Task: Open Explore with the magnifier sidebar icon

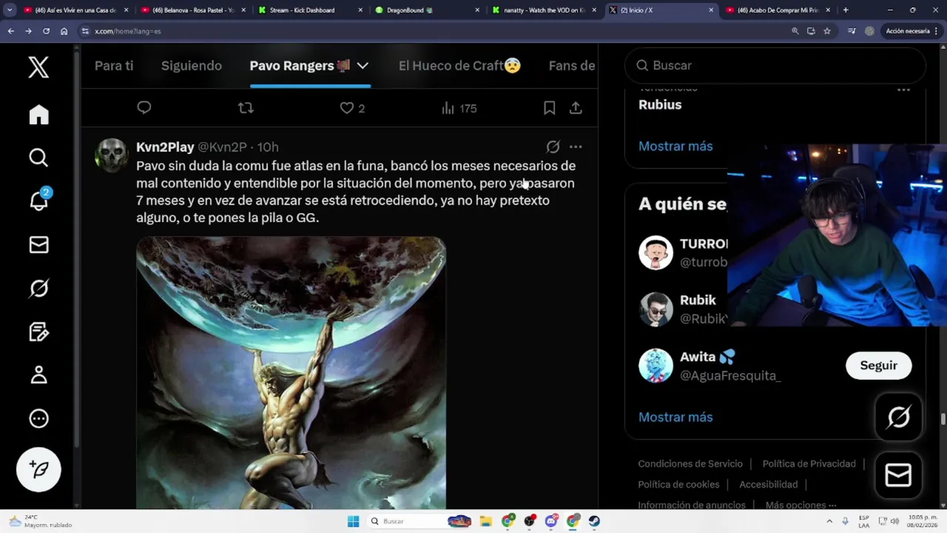Action: 38,158
